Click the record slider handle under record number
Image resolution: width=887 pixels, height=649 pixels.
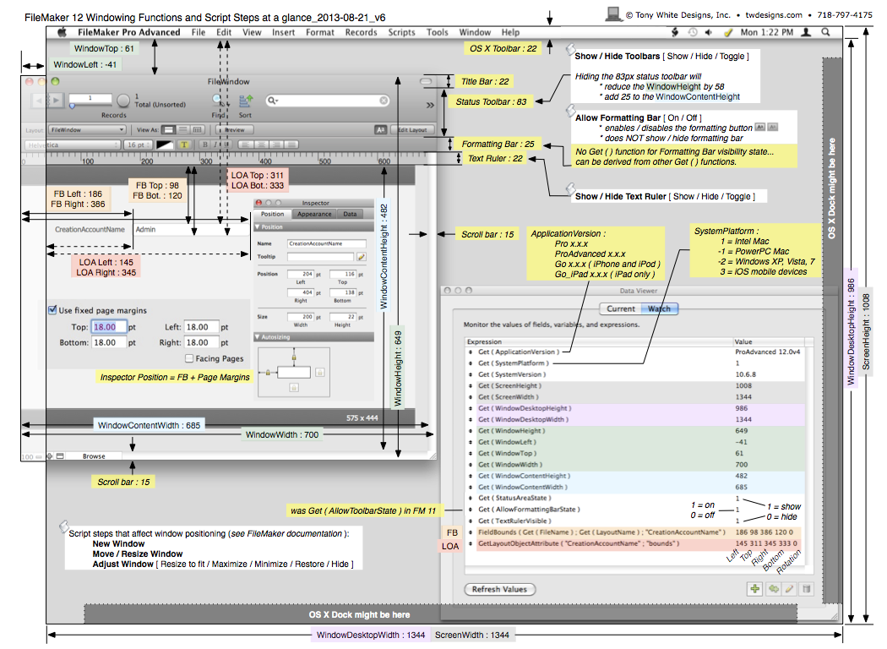click(x=72, y=106)
